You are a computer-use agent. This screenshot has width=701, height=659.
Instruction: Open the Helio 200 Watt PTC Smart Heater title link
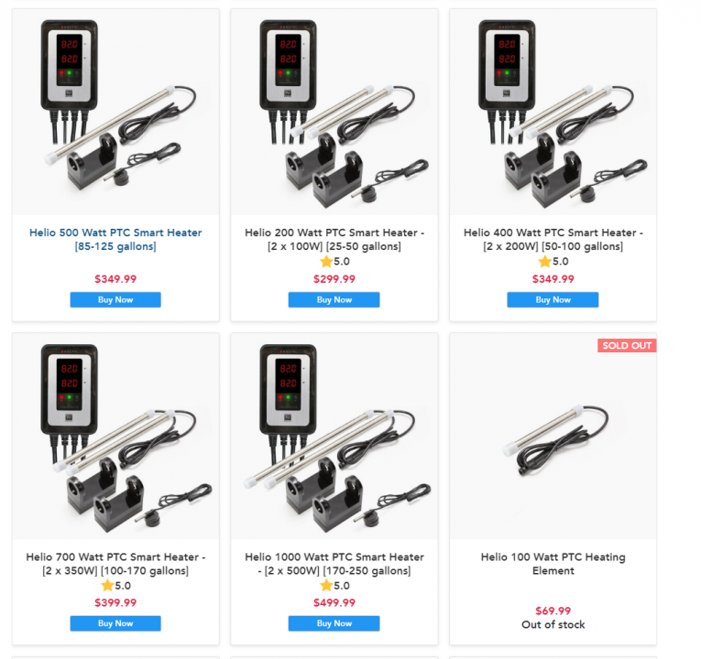tap(334, 239)
